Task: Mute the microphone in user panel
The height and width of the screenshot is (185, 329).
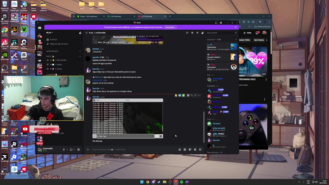Action: [x=64, y=150]
